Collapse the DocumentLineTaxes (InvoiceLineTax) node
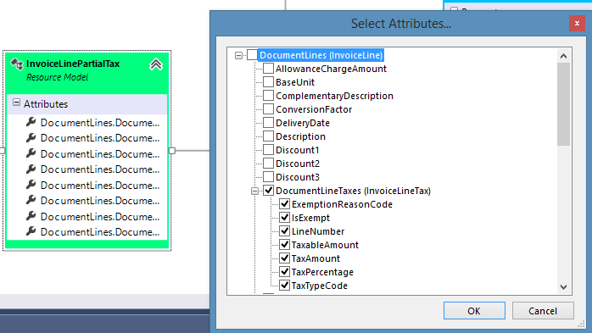Screen dimensions: 592x333 [x=254, y=191]
